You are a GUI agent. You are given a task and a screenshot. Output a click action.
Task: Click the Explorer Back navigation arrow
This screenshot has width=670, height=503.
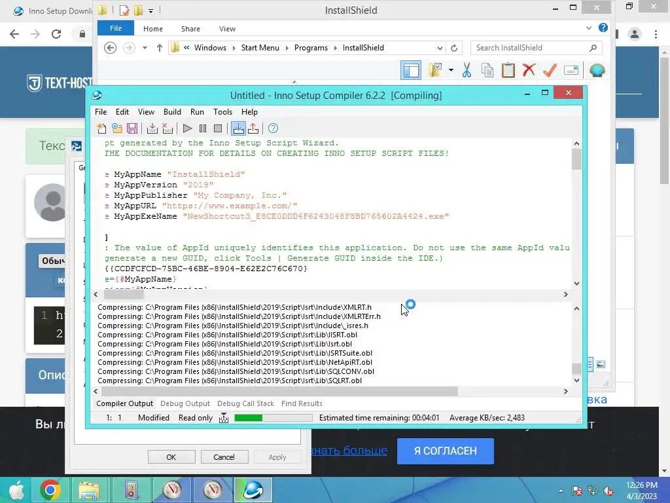point(110,48)
